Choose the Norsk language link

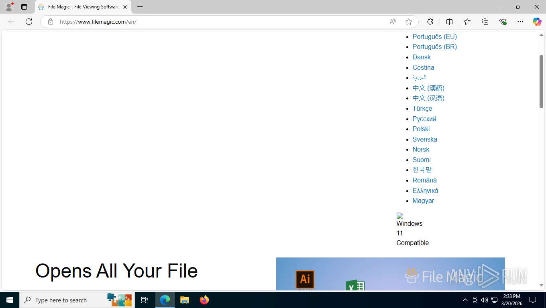[421, 149]
